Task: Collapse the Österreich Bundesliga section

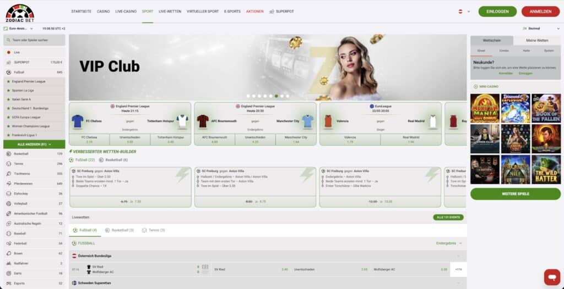Action: click(459, 256)
